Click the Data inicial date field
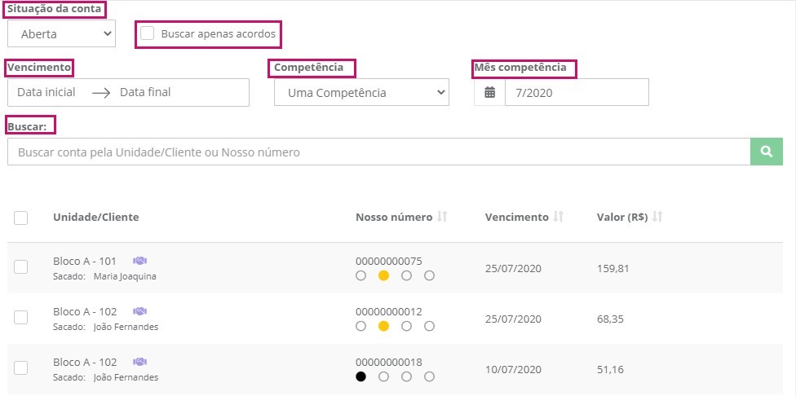Screen dimensions: 796x396 [46, 92]
